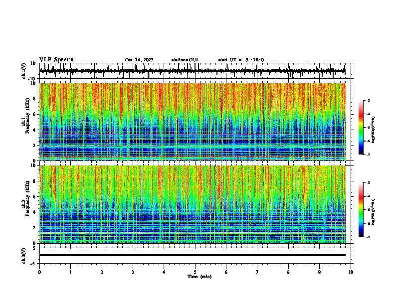The width and height of the screenshot is (395, 305).
Task: Click the ch.1 spectrogram color scale bar
Action: 361,128
